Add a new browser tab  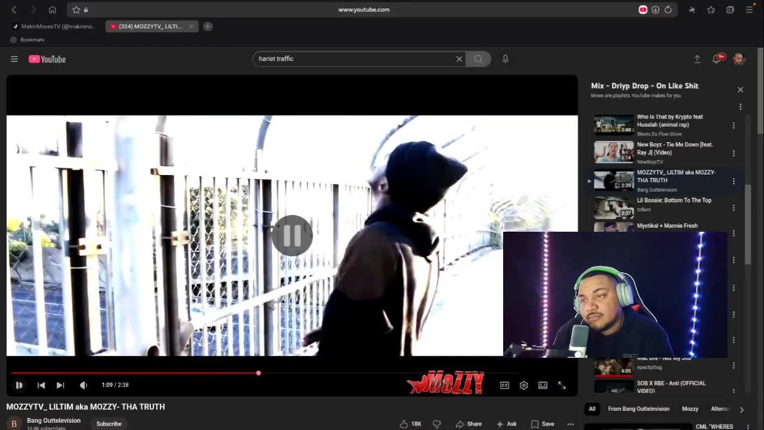coord(208,26)
